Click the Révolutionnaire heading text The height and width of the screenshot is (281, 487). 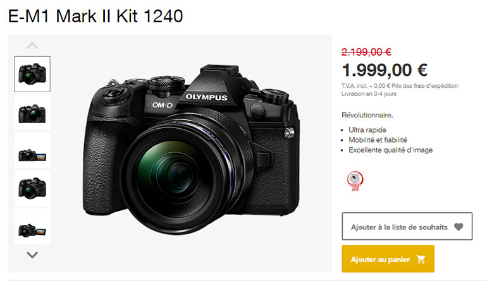367,115
